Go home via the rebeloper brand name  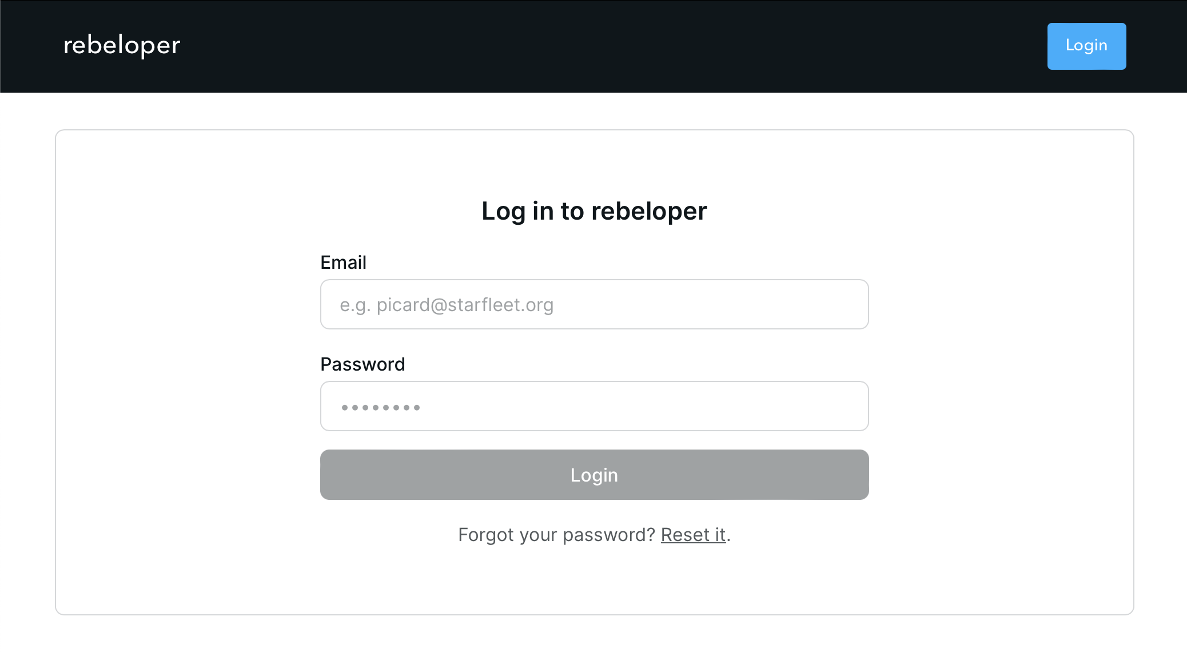coord(122,46)
